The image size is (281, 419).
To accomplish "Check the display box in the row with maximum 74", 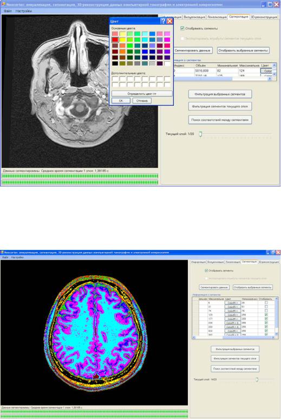I will click(266, 311).
